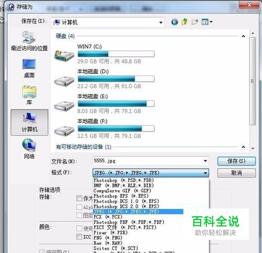262x253 pixels.
Task: Toggle the 图层 (Layers) checkbox
Action: (79, 215)
